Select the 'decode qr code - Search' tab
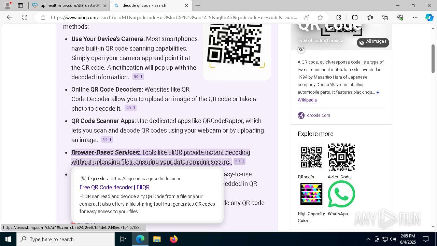 point(151,5)
